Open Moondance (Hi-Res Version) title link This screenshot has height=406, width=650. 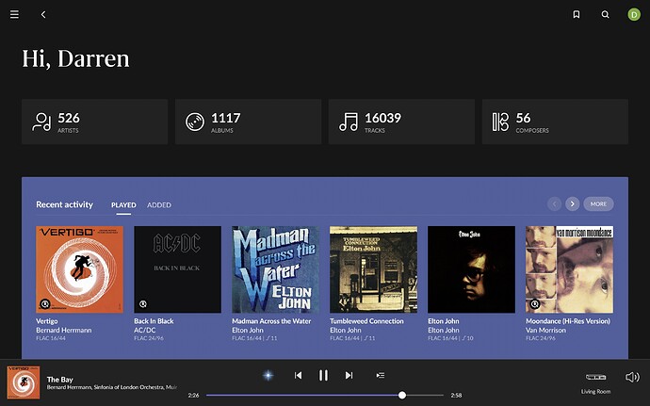[568, 321]
